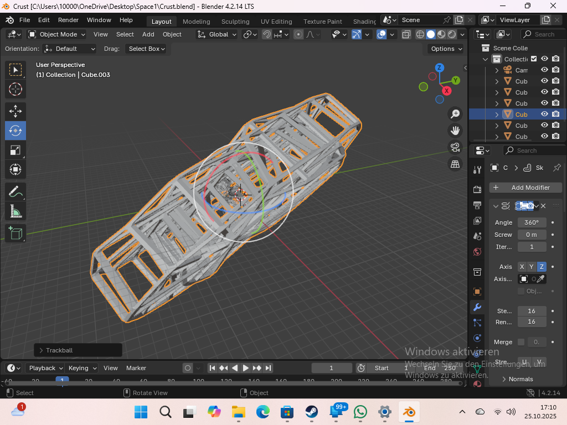Click the Options button in header
567x425 pixels.
(446, 49)
